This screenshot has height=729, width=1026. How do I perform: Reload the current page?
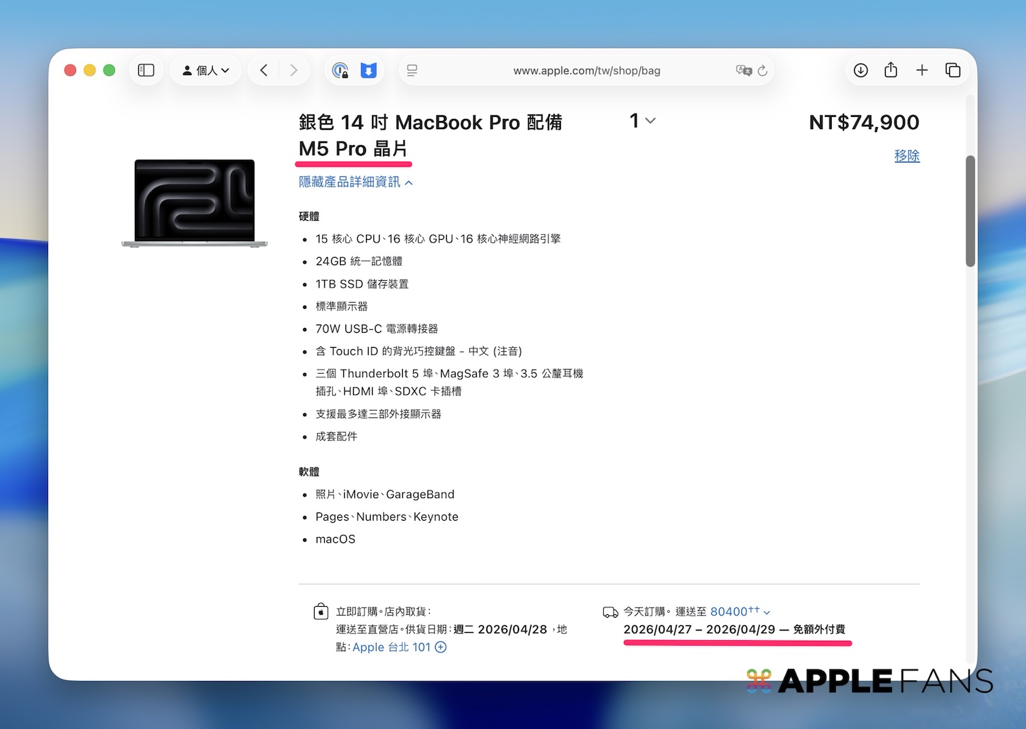pyautogui.click(x=763, y=70)
